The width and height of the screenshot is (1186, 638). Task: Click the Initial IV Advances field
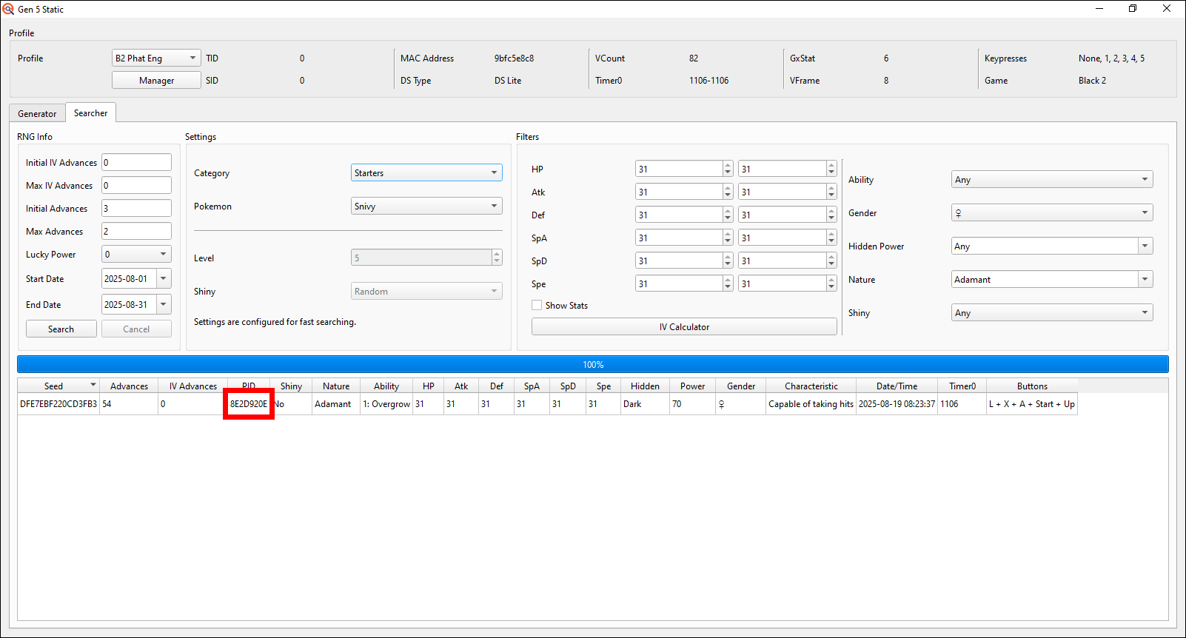coord(136,162)
